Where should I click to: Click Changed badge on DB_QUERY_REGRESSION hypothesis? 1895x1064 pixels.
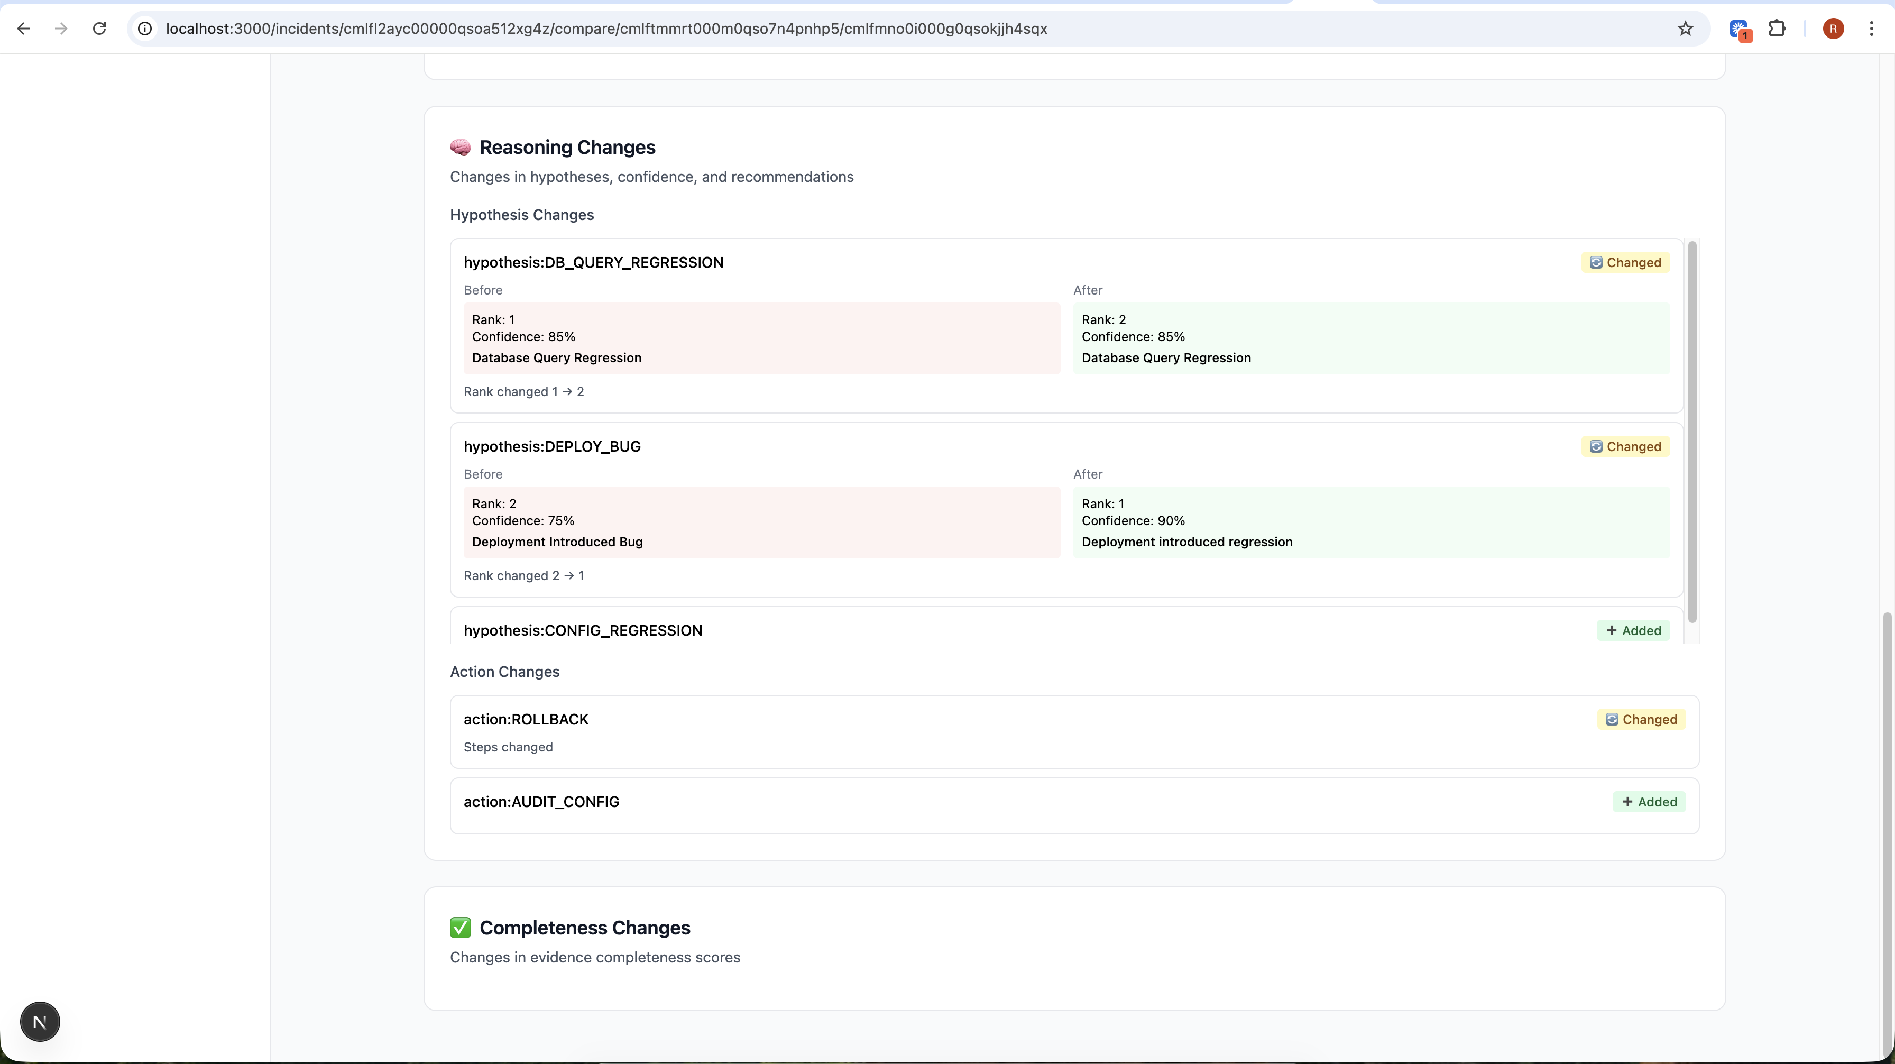pos(1625,263)
